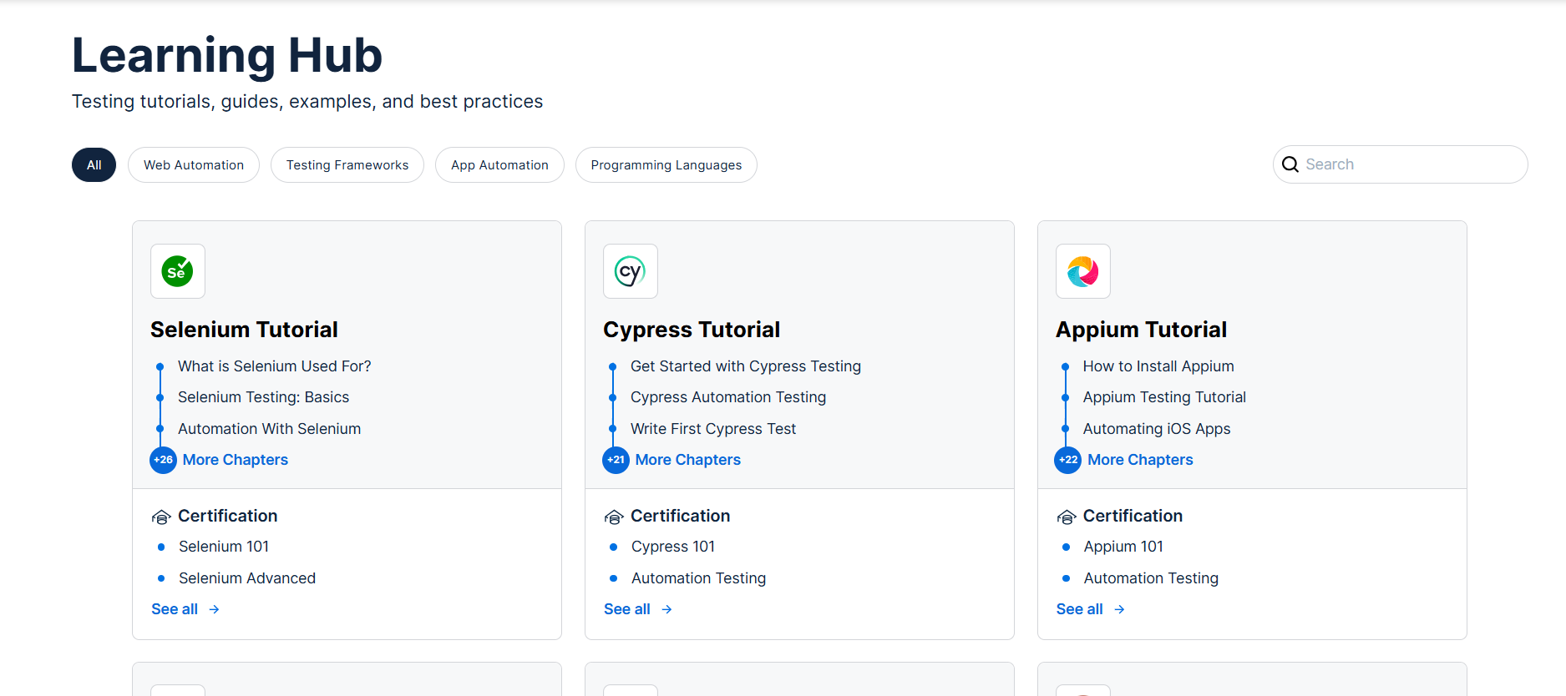Click the search magnifier icon
This screenshot has height=696, width=1566.
click(1290, 164)
